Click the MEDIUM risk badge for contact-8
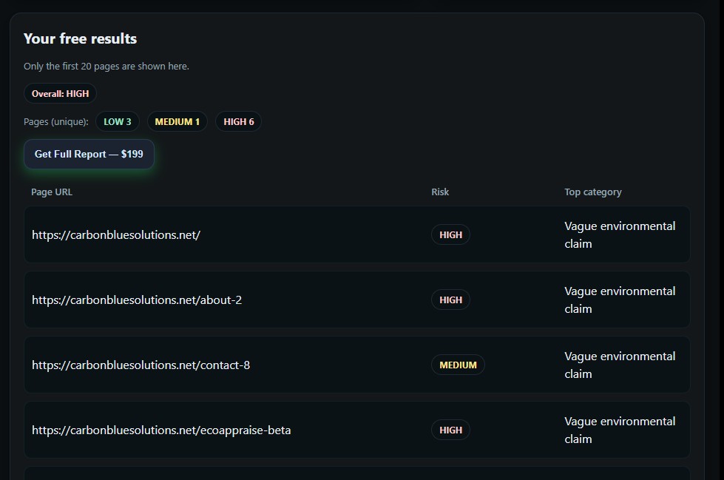This screenshot has width=724, height=480. [458, 365]
